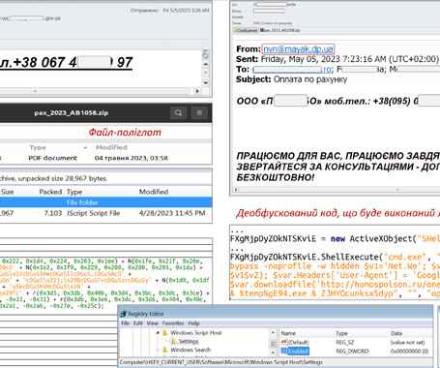440x368 pixels.
Task: Select the Windows Script Host registry key
Action: point(195,332)
